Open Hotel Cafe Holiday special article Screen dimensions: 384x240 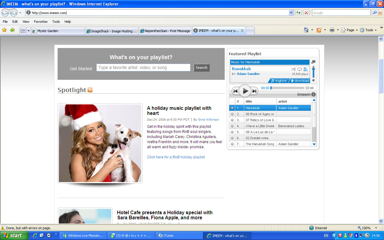pyautogui.click(x=165, y=215)
